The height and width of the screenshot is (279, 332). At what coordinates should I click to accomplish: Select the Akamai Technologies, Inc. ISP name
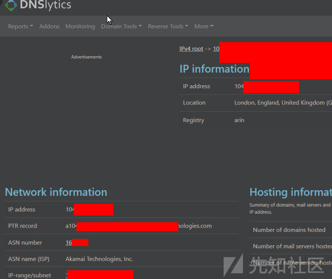(x=99, y=259)
